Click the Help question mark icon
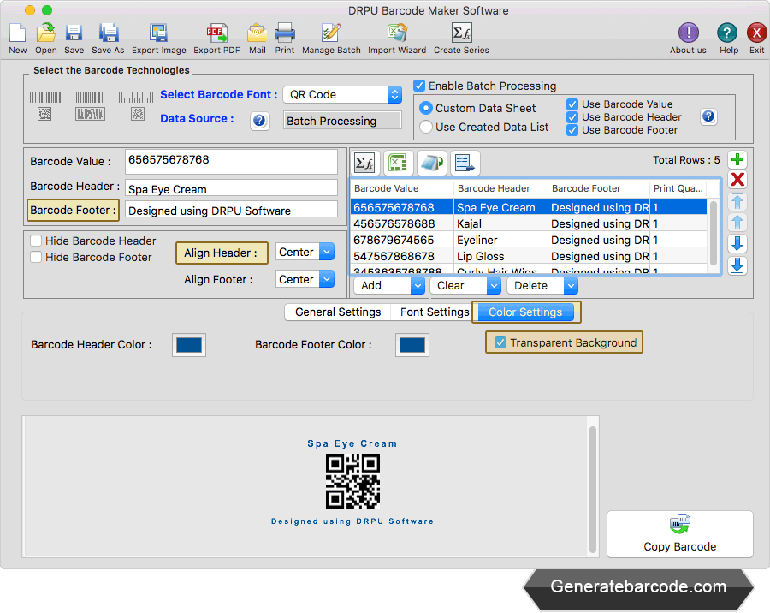The height and width of the screenshot is (613, 770). click(x=726, y=33)
